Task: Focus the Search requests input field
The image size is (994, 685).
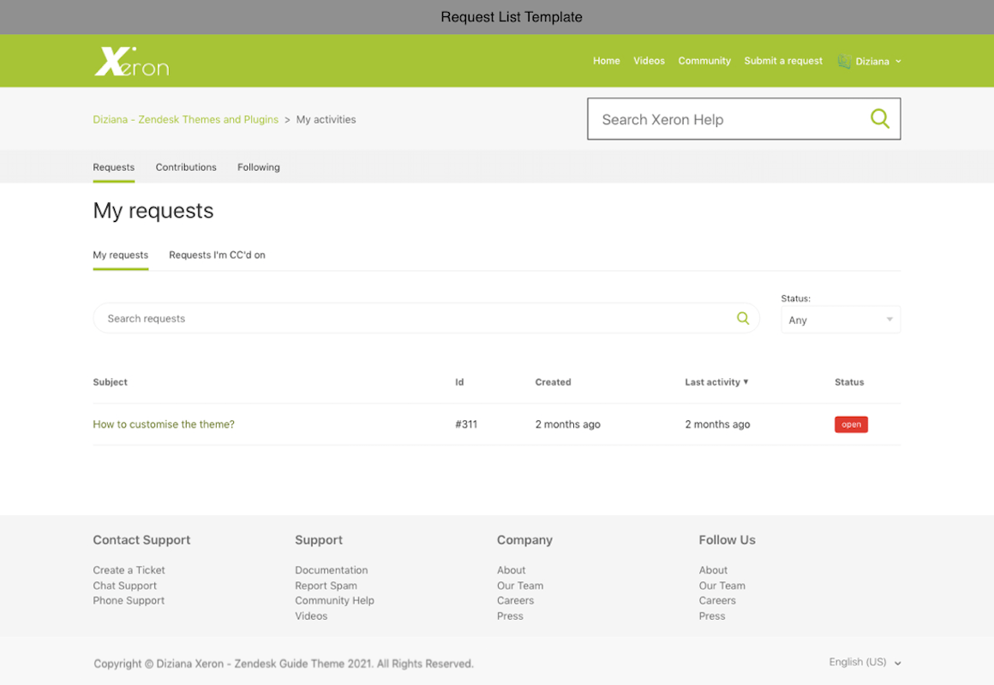Action: point(411,318)
